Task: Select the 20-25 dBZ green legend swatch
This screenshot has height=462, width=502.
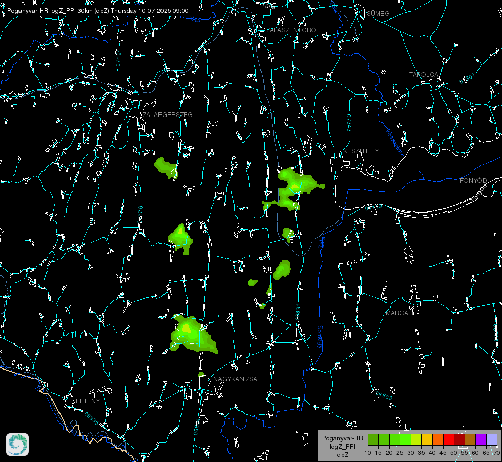Action: (395, 439)
